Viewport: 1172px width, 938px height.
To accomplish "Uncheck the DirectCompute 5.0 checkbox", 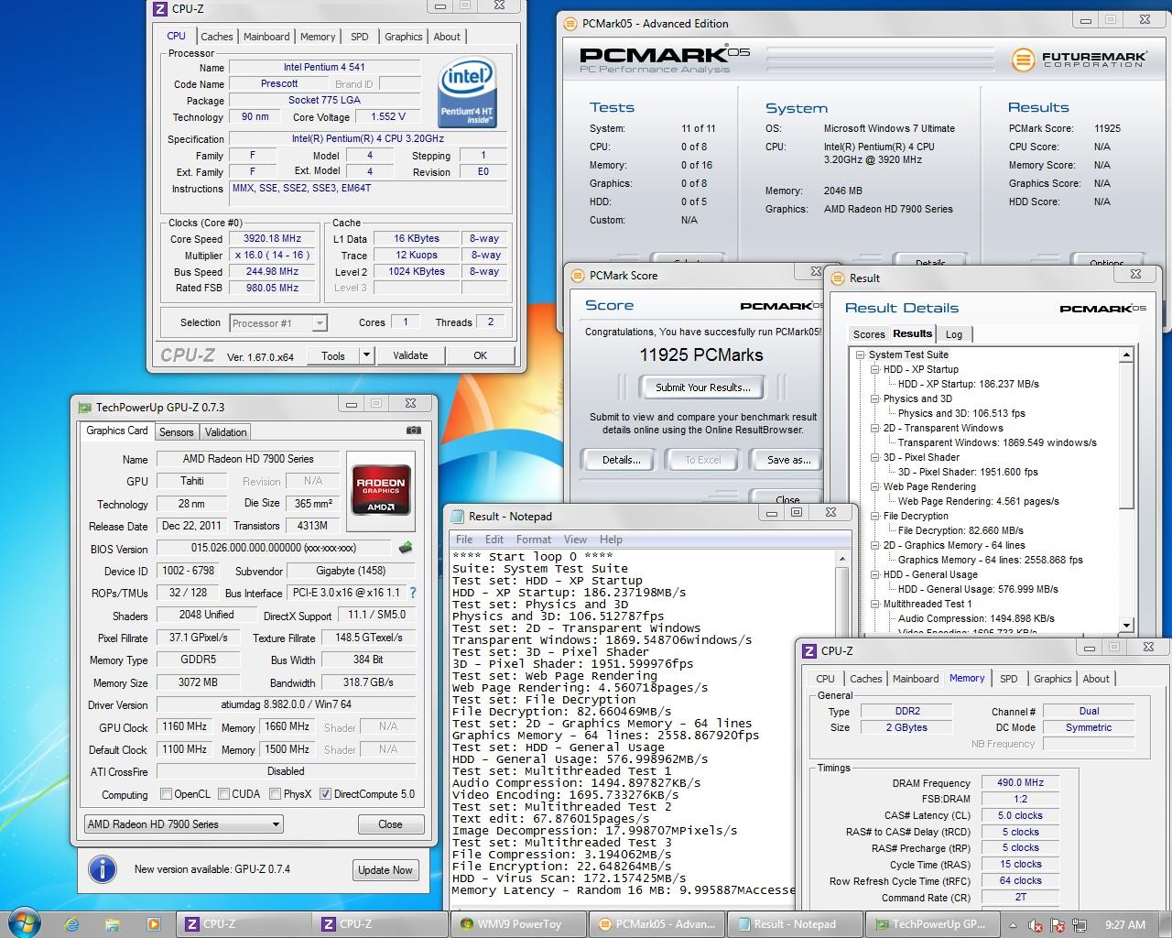I will [325, 794].
